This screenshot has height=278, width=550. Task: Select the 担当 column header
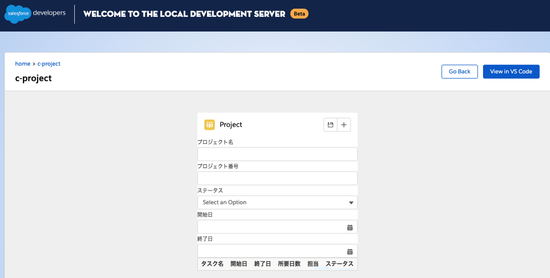313,264
